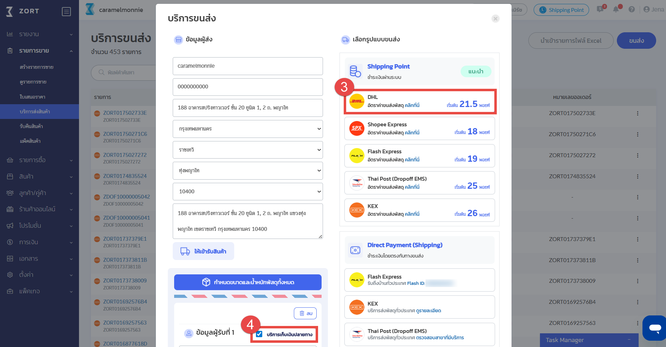Expand the postal code 10400 dropdown
Viewport: 666px width, 347px height.
[248, 192]
